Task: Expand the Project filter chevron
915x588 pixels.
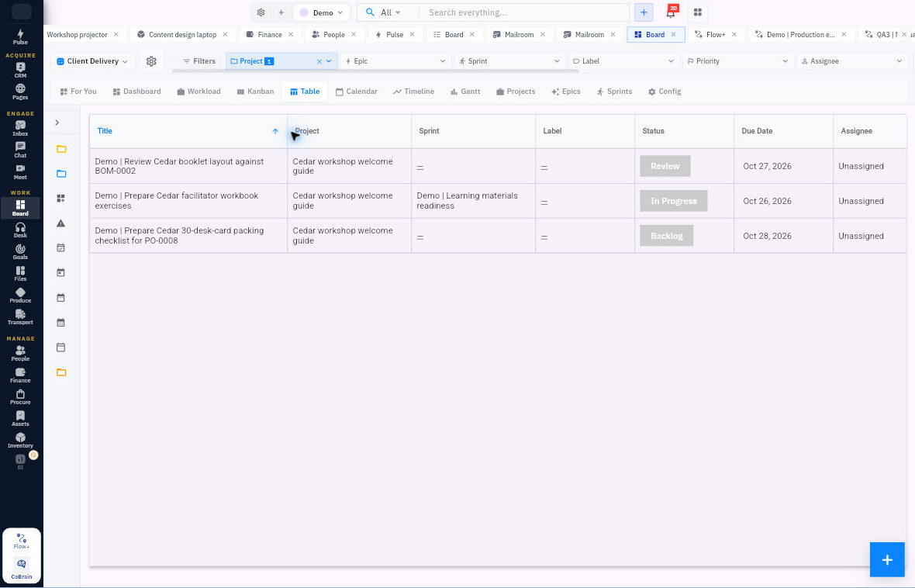Action: click(x=329, y=61)
